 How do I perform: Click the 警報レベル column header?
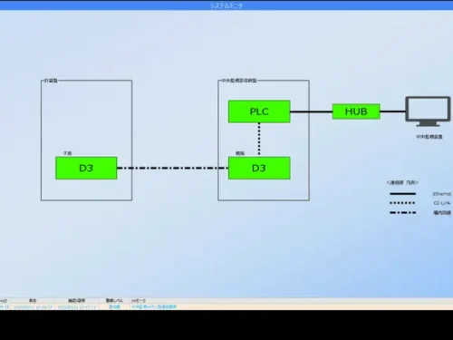pos(114,300)
